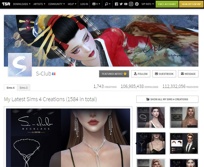
Task: Expand the Downloads menu
Action: [22, 4]
